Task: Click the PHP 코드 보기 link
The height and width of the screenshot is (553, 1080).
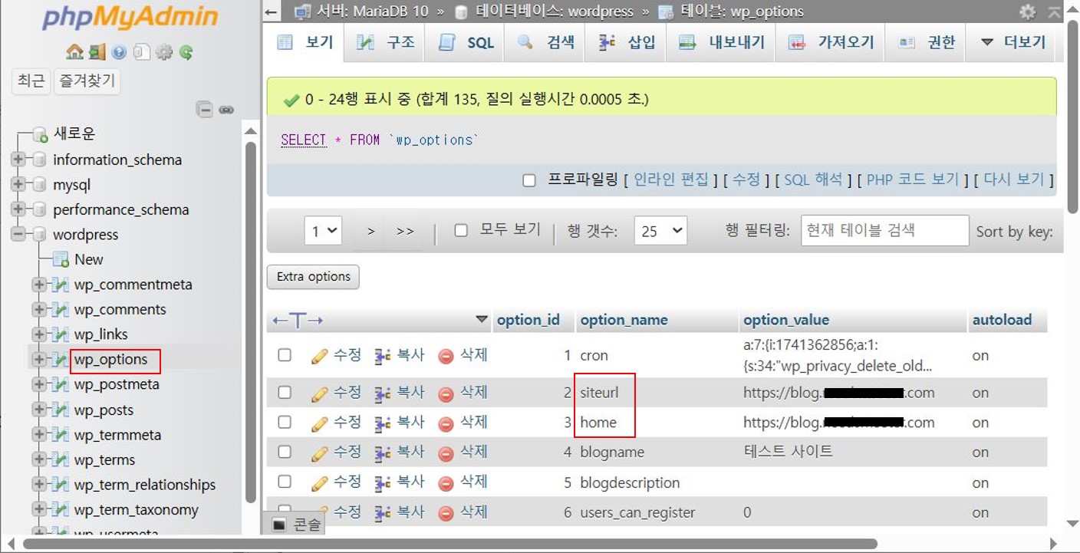Action: click(x=912, y=179)
